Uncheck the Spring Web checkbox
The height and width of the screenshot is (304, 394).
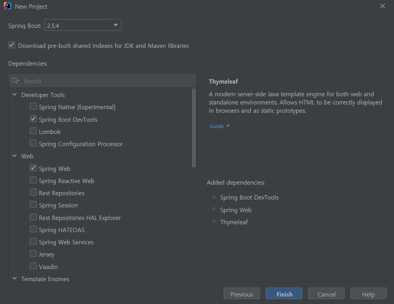point(33,168)
